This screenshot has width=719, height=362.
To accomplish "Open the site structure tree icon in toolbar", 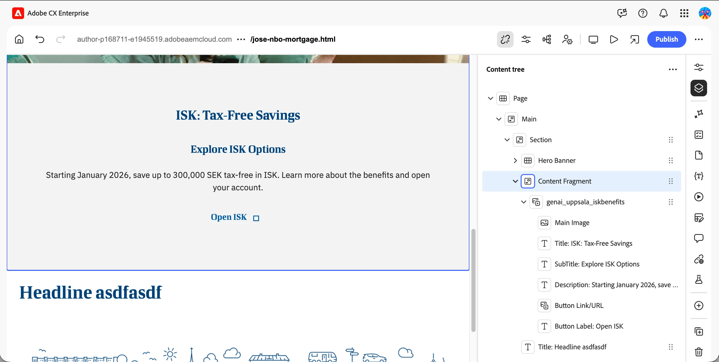I will 547,39.
